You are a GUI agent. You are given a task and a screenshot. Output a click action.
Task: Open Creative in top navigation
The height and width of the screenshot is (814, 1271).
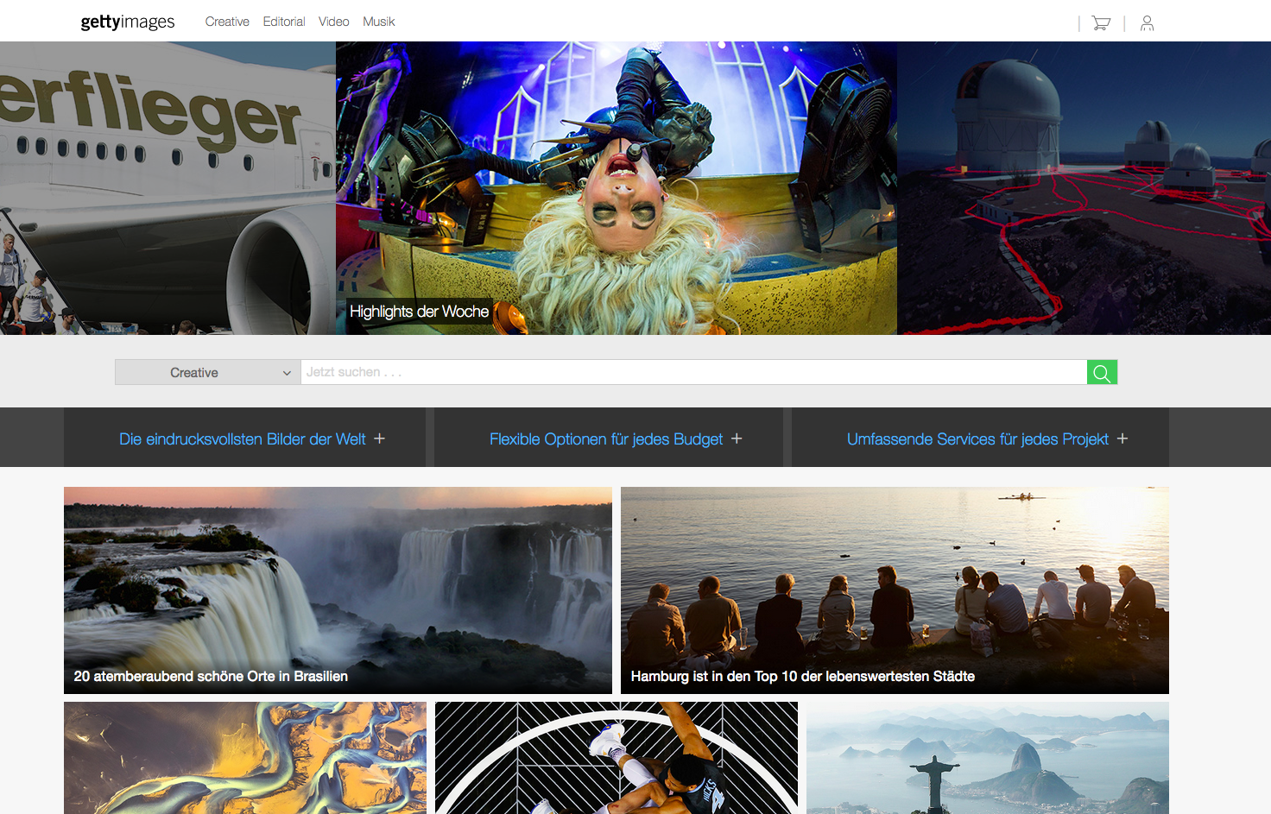pyautogui.click(x=227, y=22)
